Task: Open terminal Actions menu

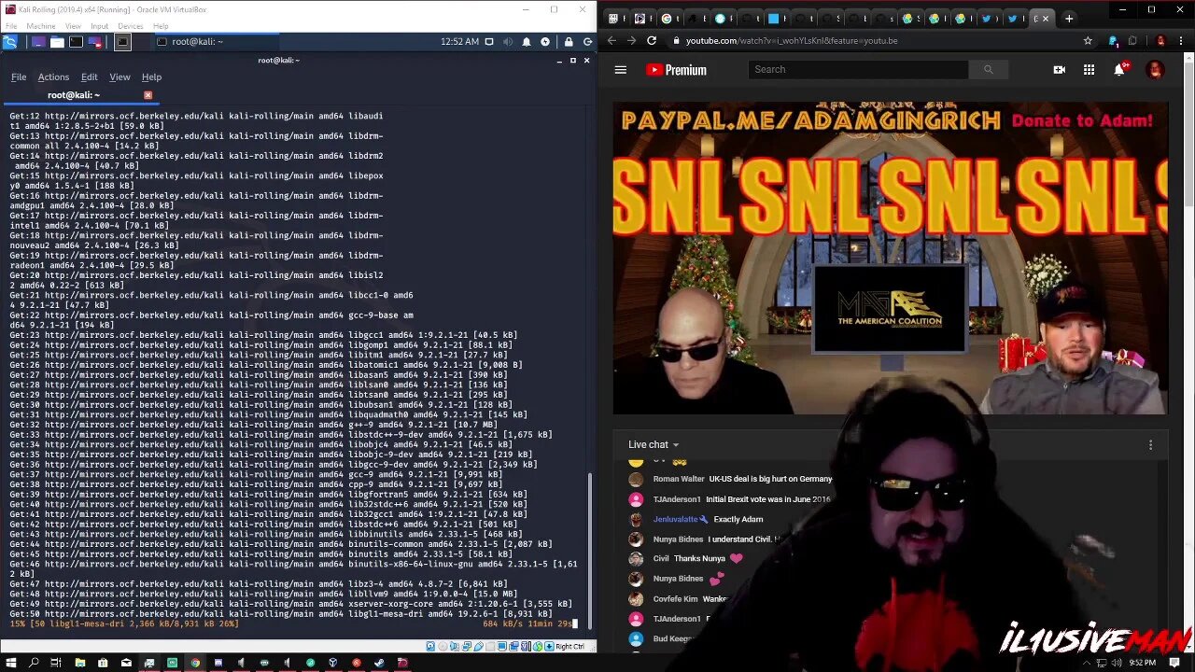Action: click(53, 77)
